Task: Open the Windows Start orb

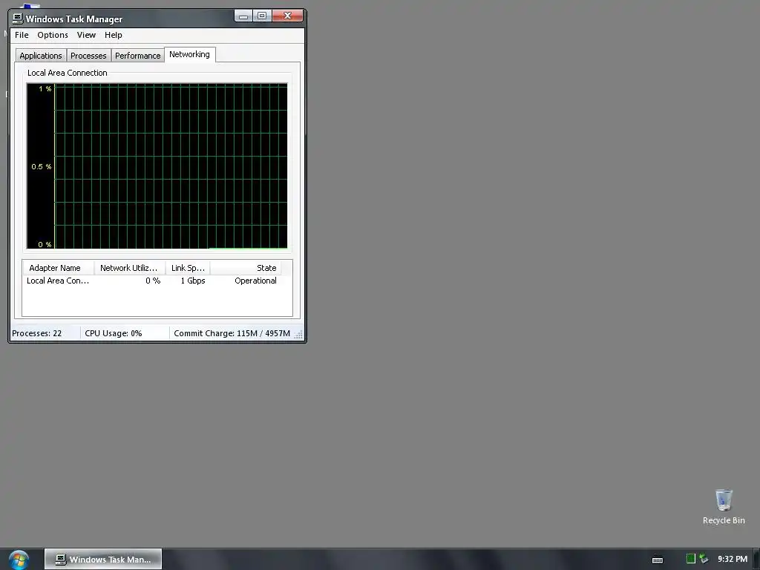Action: [19, 560]
